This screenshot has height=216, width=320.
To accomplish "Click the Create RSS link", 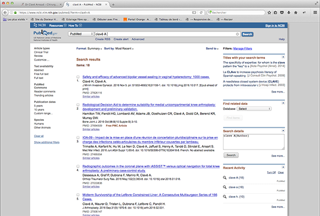I will tap(102, 39).
